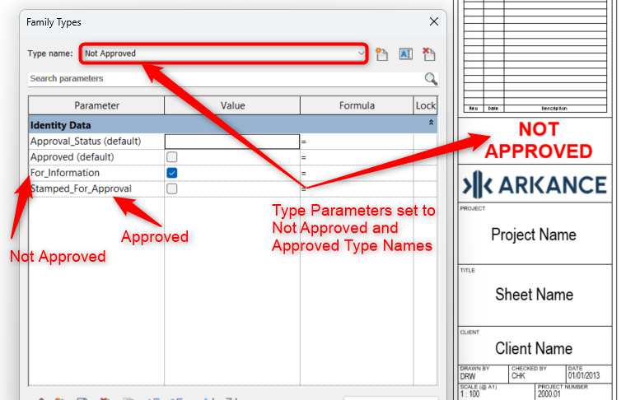Click the Lock column header
This screenshot has width=626, height=400.
[426, 105]
